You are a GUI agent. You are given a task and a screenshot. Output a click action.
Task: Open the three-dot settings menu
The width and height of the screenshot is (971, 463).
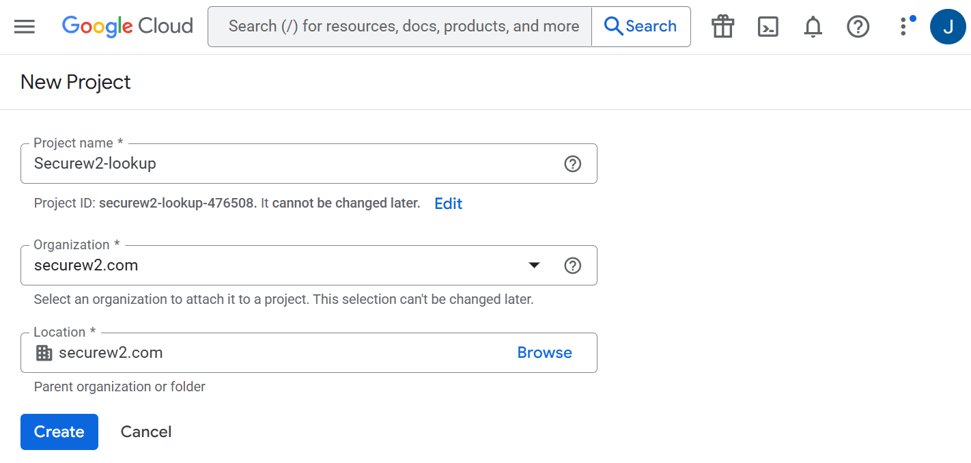click(903, 27)
